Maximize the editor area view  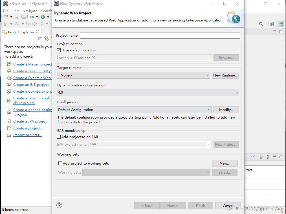tap(281, 32)
